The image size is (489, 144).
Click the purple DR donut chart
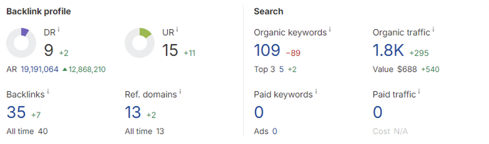pyautogui.click(x=21, y=43)
